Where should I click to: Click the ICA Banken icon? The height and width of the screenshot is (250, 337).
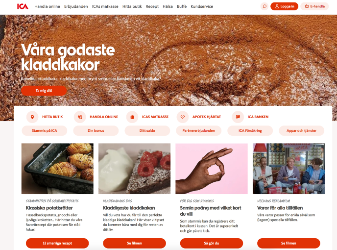point(238,117)
